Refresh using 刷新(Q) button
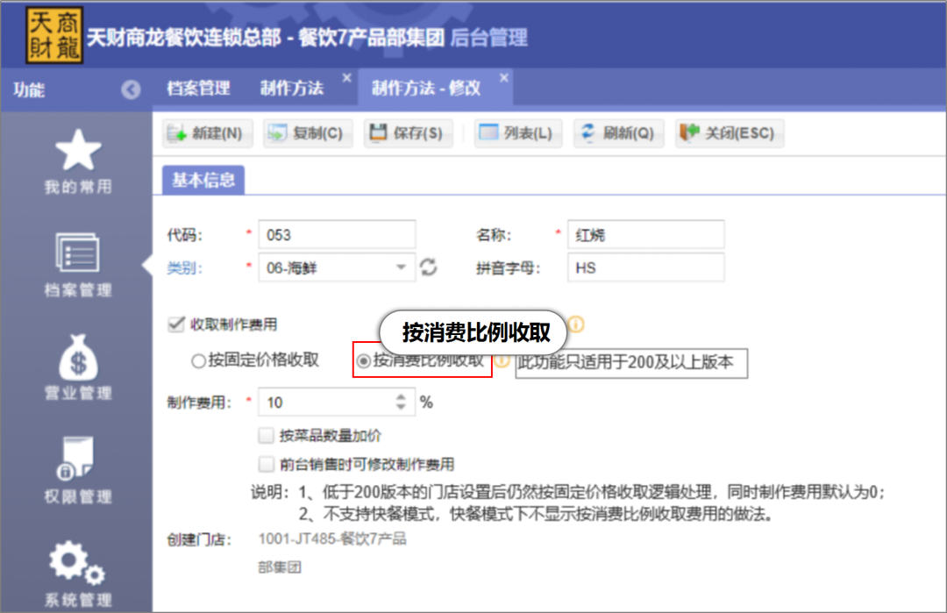947x613 pixels. (618, 133)
